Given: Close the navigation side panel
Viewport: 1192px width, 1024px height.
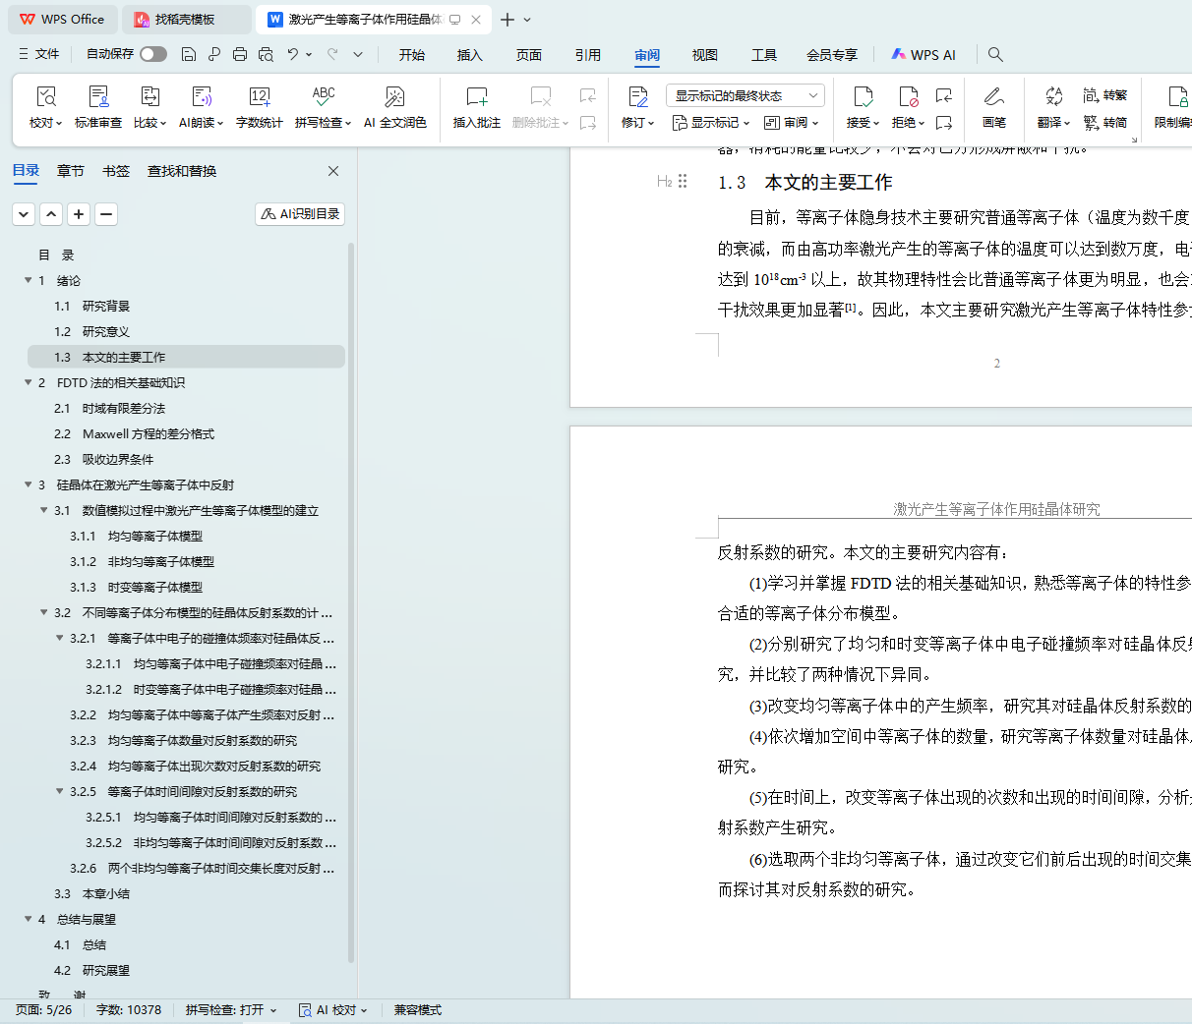Looking at the screenshot, I should 333,171.
